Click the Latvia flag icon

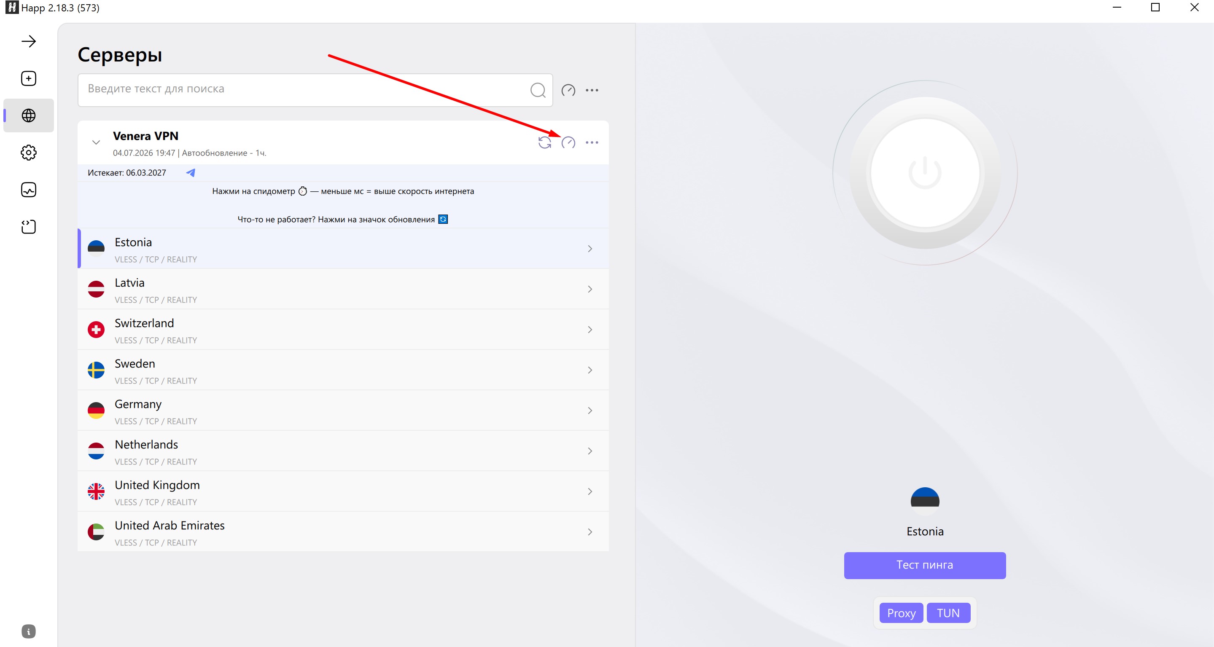pos(96,289)
